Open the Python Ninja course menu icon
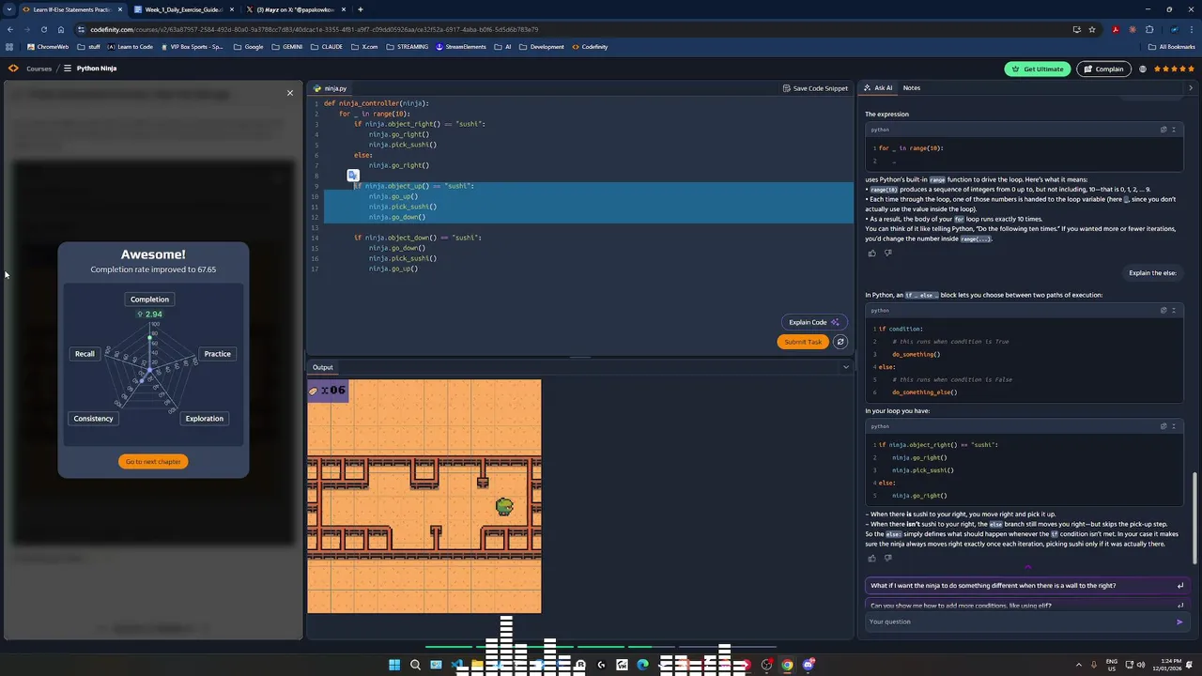The width and height of the screenshot is (1202, 676). click(67, 69)
